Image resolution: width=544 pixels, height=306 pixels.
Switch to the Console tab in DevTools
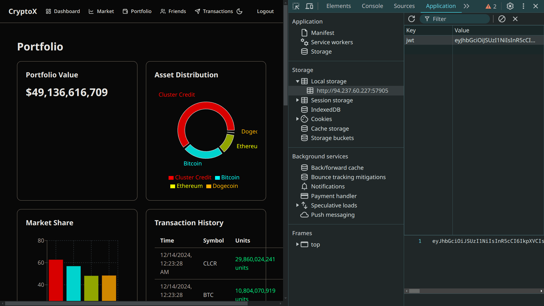[x=372, y=6]
